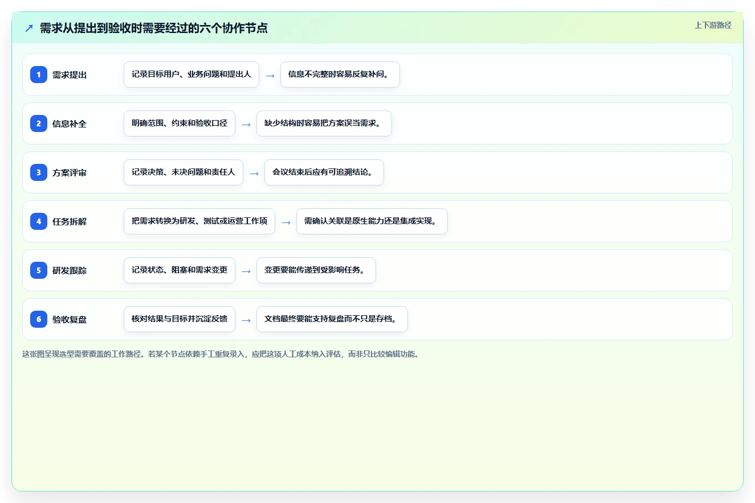Select the 研发跟踪 step label
The image size is (755, 503).
pyautogui.click(x=70, y=270)
